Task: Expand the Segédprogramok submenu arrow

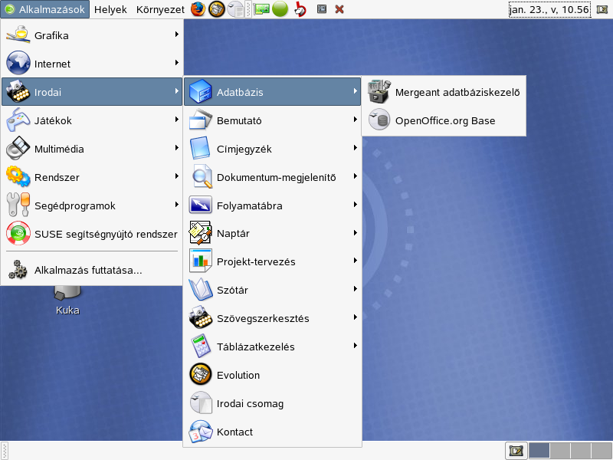Action: (x=177, y=205)
